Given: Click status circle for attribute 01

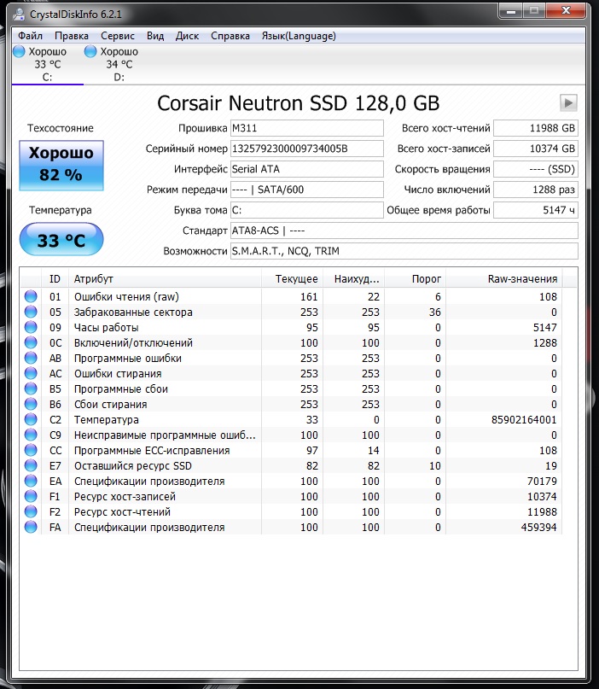Looking at the screenshot, I should coord(31,296).
